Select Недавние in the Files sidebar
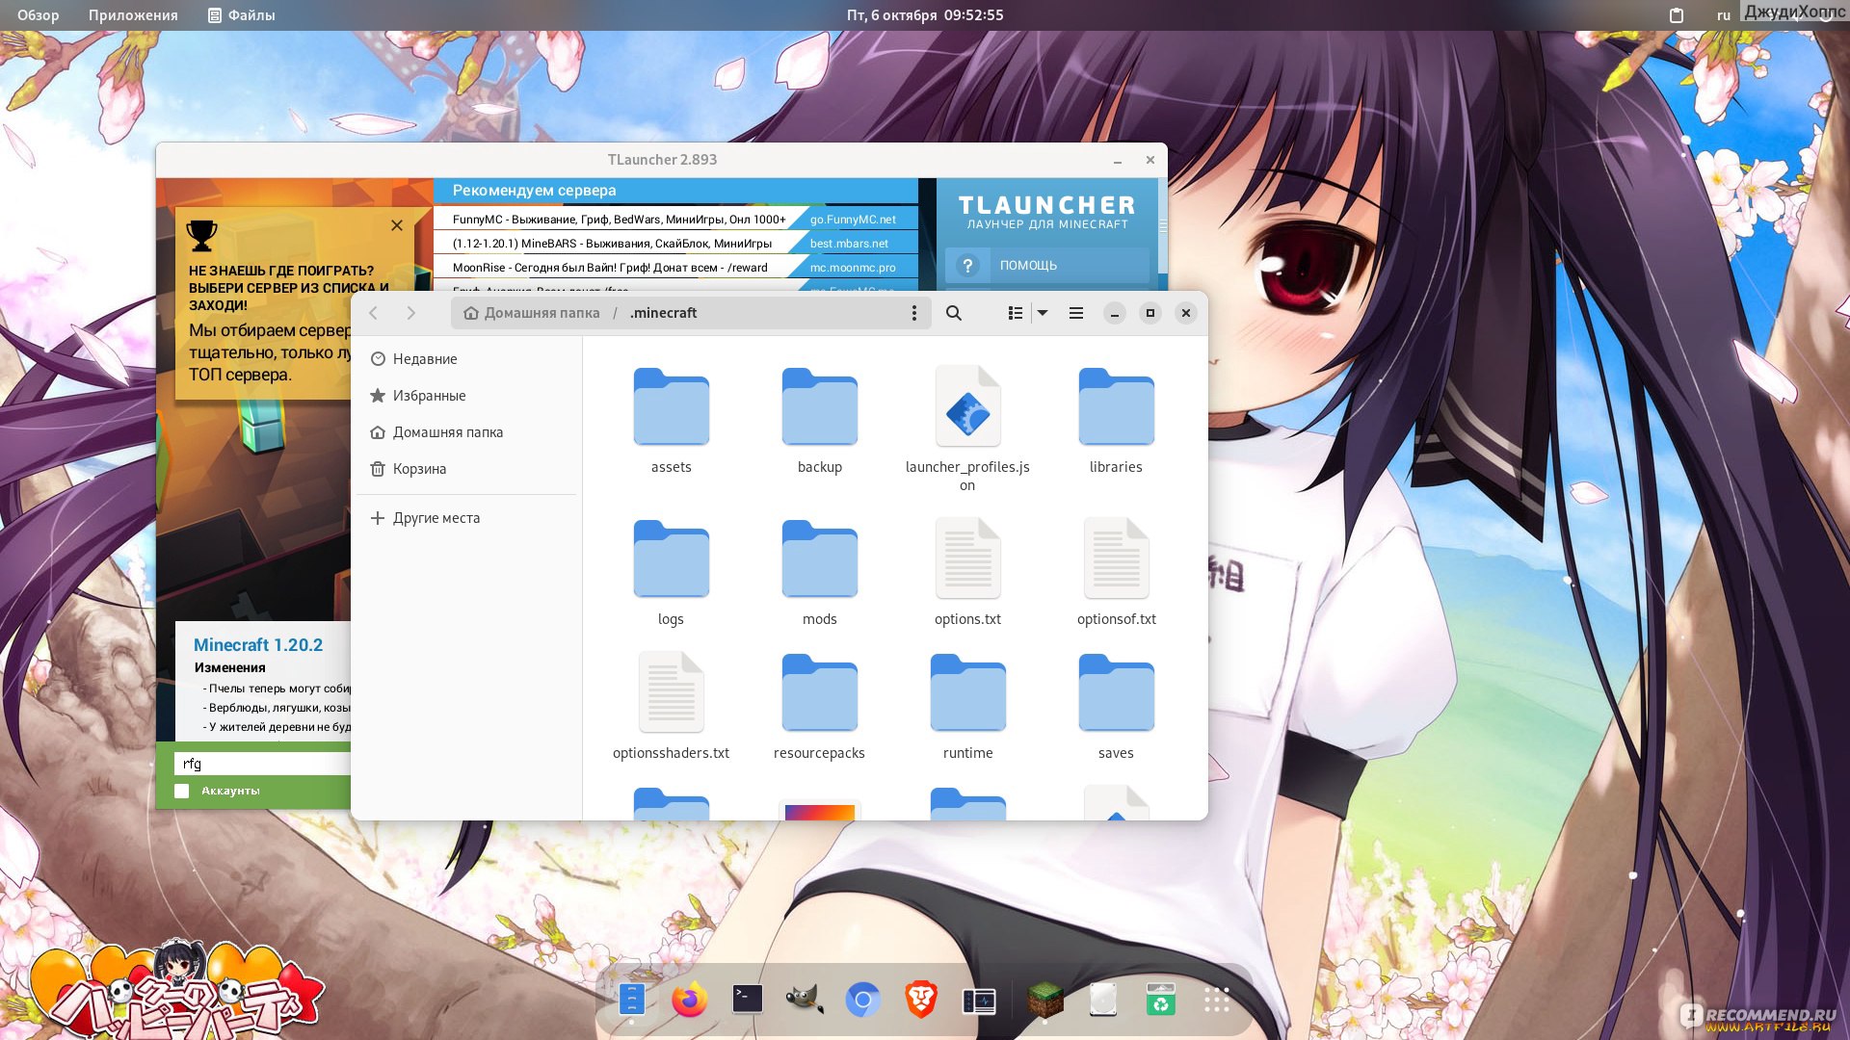Viewport: 1850px width, 1040px height. pyautogui.click(x=466, y=359)
